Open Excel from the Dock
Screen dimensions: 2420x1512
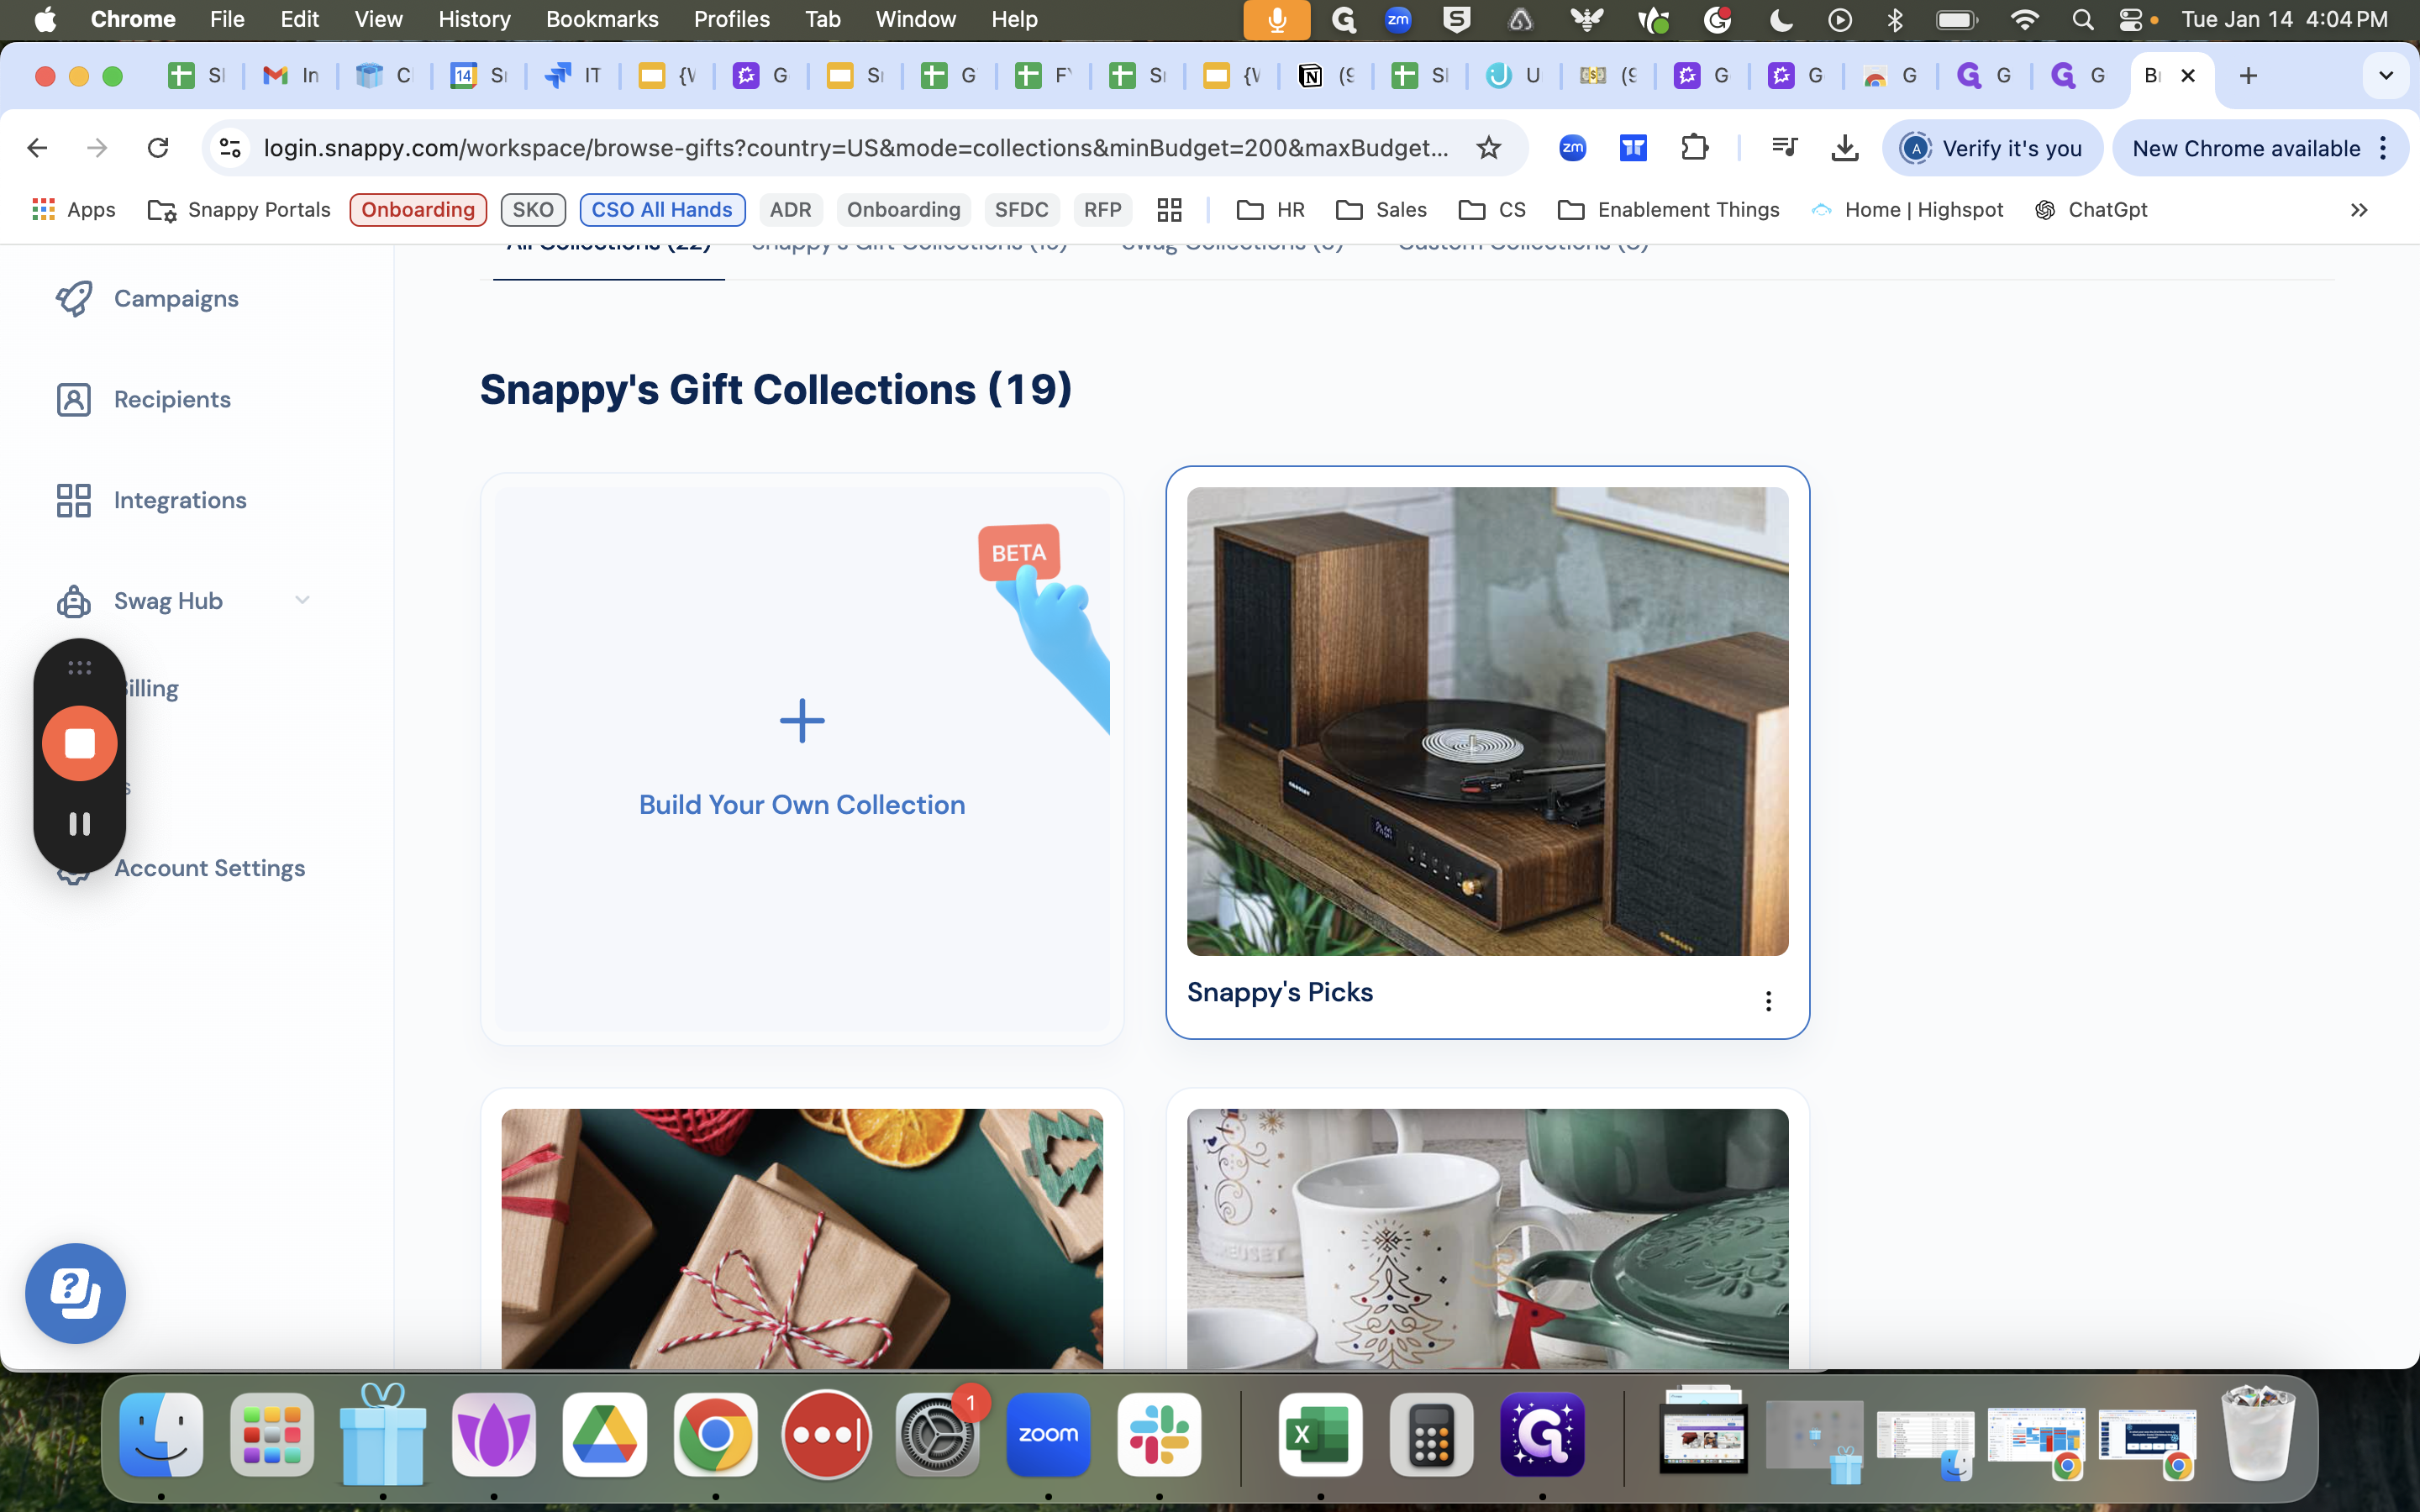click(x=1320, y=1434)
